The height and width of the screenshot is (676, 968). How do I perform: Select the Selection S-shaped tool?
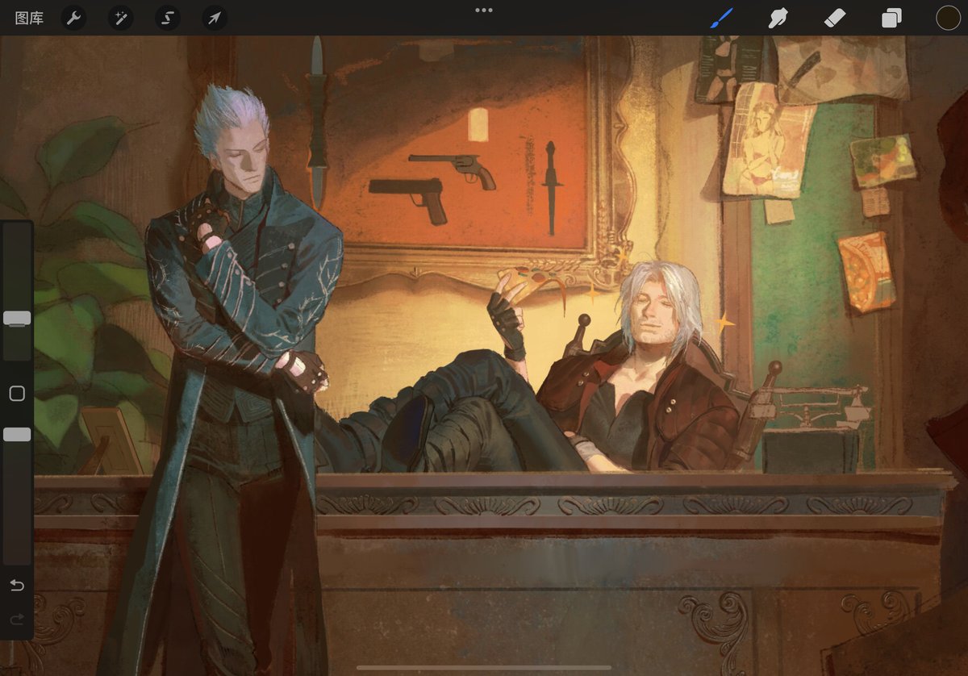pos(168,18)
